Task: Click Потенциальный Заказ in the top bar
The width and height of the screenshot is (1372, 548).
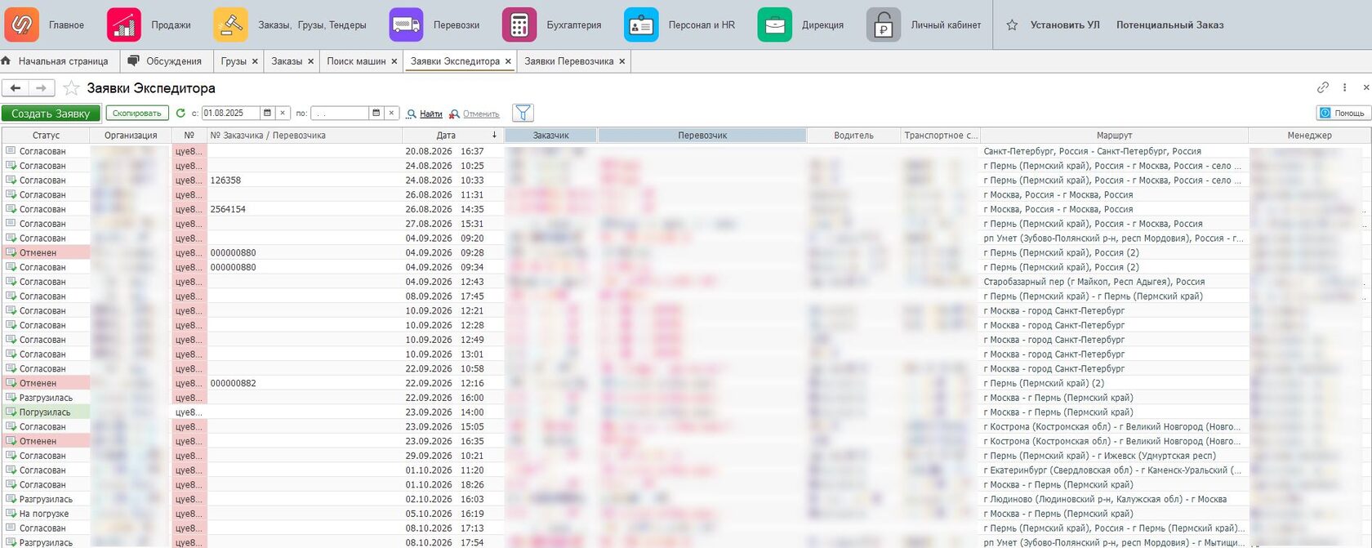Action: click(x=1169, y=25)
